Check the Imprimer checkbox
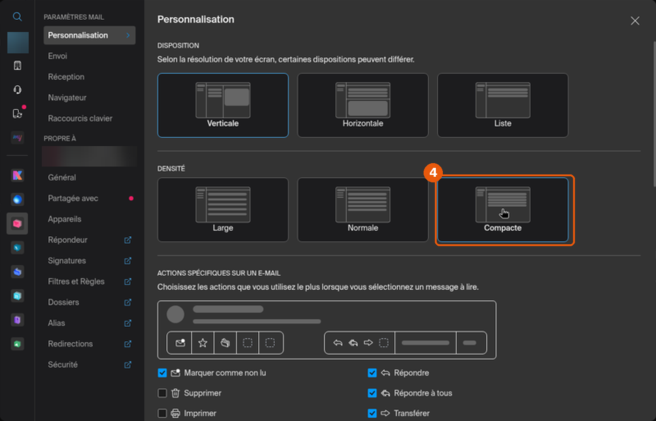 163,413
